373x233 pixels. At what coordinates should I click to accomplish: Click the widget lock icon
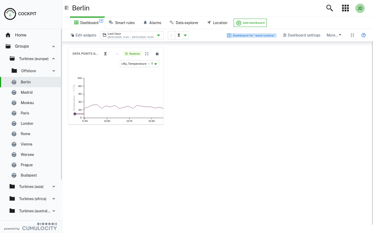click(x=157, y=54)
